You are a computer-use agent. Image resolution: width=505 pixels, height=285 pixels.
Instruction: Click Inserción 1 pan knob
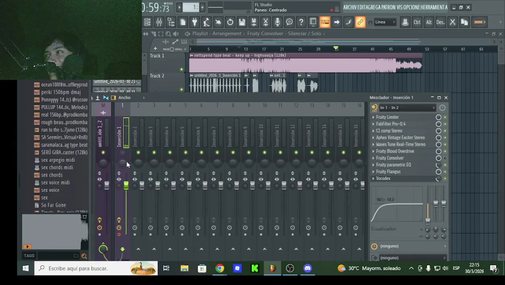click(x=122, y=163)
